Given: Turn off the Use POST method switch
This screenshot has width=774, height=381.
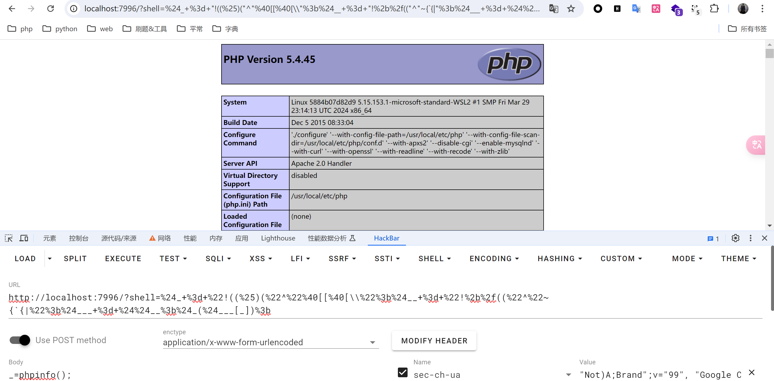Looking at the screenshot, I should click(x=20, y=340).
